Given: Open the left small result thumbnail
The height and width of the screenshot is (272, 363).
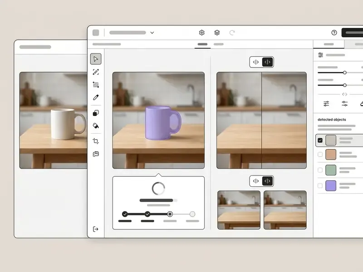Looking at the screenshot, I should pyautogui.click(x=239, y=210).
